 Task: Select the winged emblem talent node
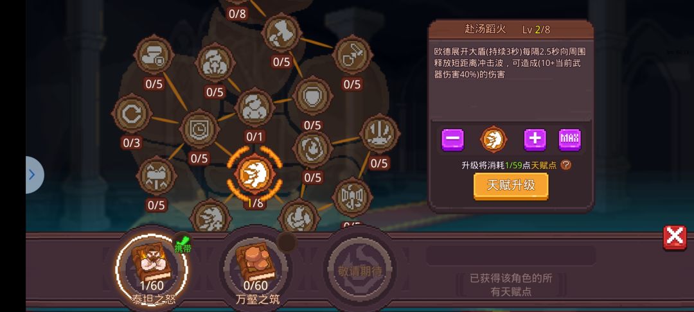(352, 198)
